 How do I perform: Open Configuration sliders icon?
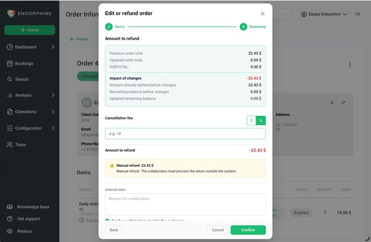(x=10, y=128)
